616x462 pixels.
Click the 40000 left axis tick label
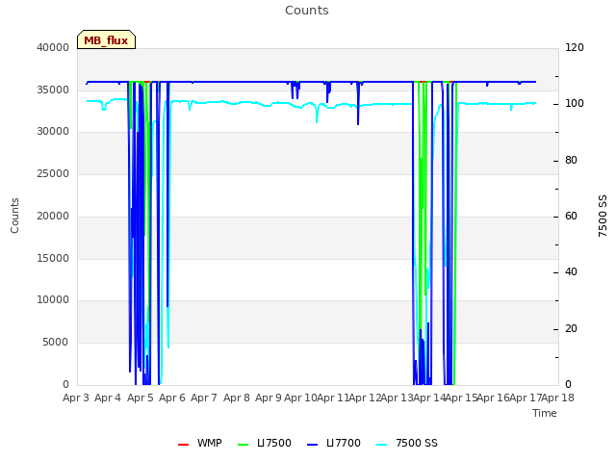tap(53, 47)
